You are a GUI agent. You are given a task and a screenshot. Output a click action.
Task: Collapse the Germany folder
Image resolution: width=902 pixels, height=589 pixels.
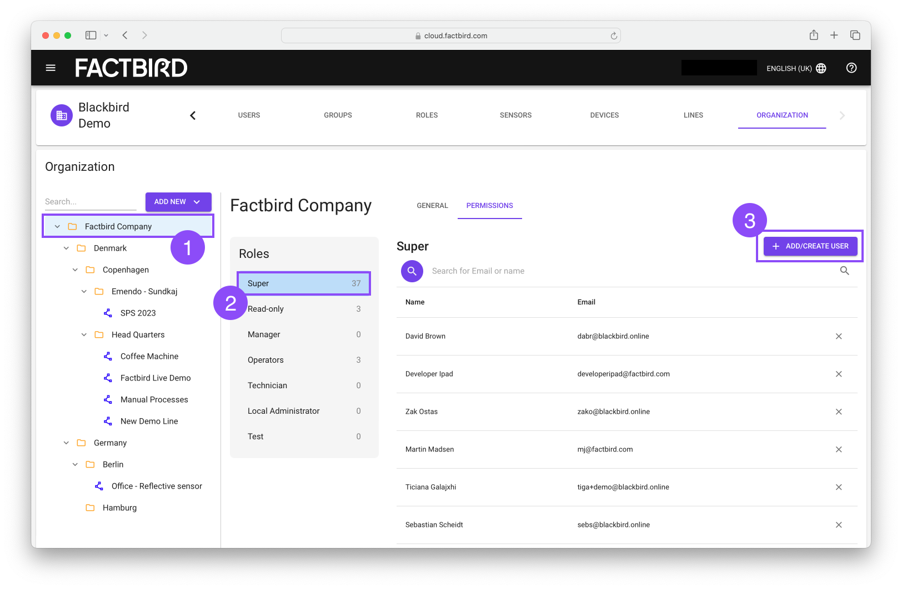pyautogui.click(x=66, y=443)
